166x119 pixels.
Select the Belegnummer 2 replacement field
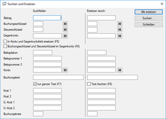pyautogui.click(x=102, y=64)
